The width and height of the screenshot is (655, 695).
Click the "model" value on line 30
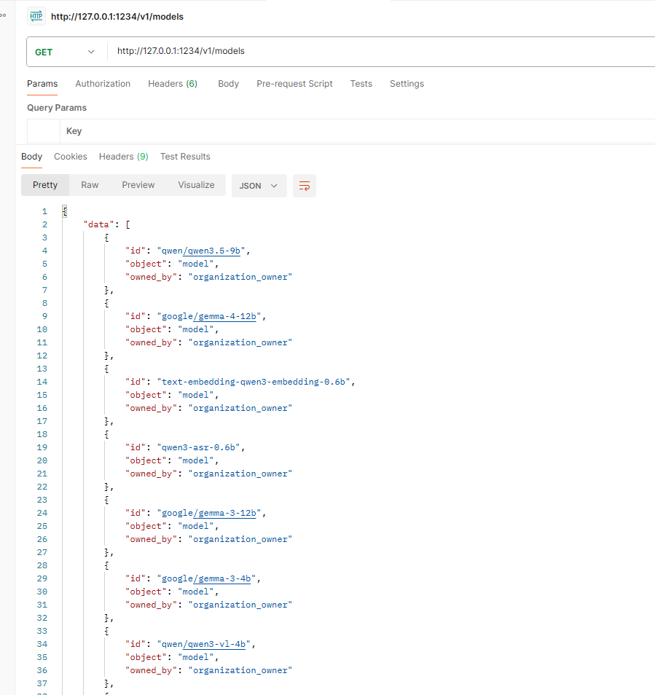tap(196, 592)
